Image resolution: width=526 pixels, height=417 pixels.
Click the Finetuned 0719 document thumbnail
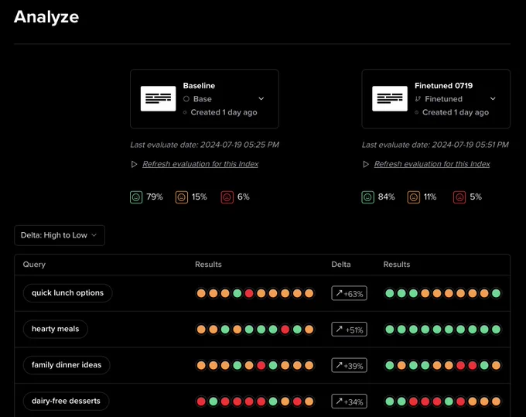(x=390, y=98)
